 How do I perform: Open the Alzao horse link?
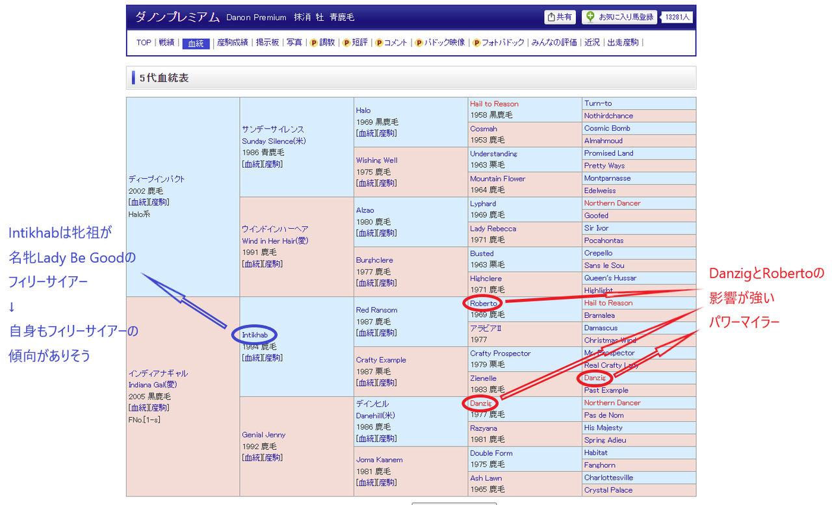(365, 211)
